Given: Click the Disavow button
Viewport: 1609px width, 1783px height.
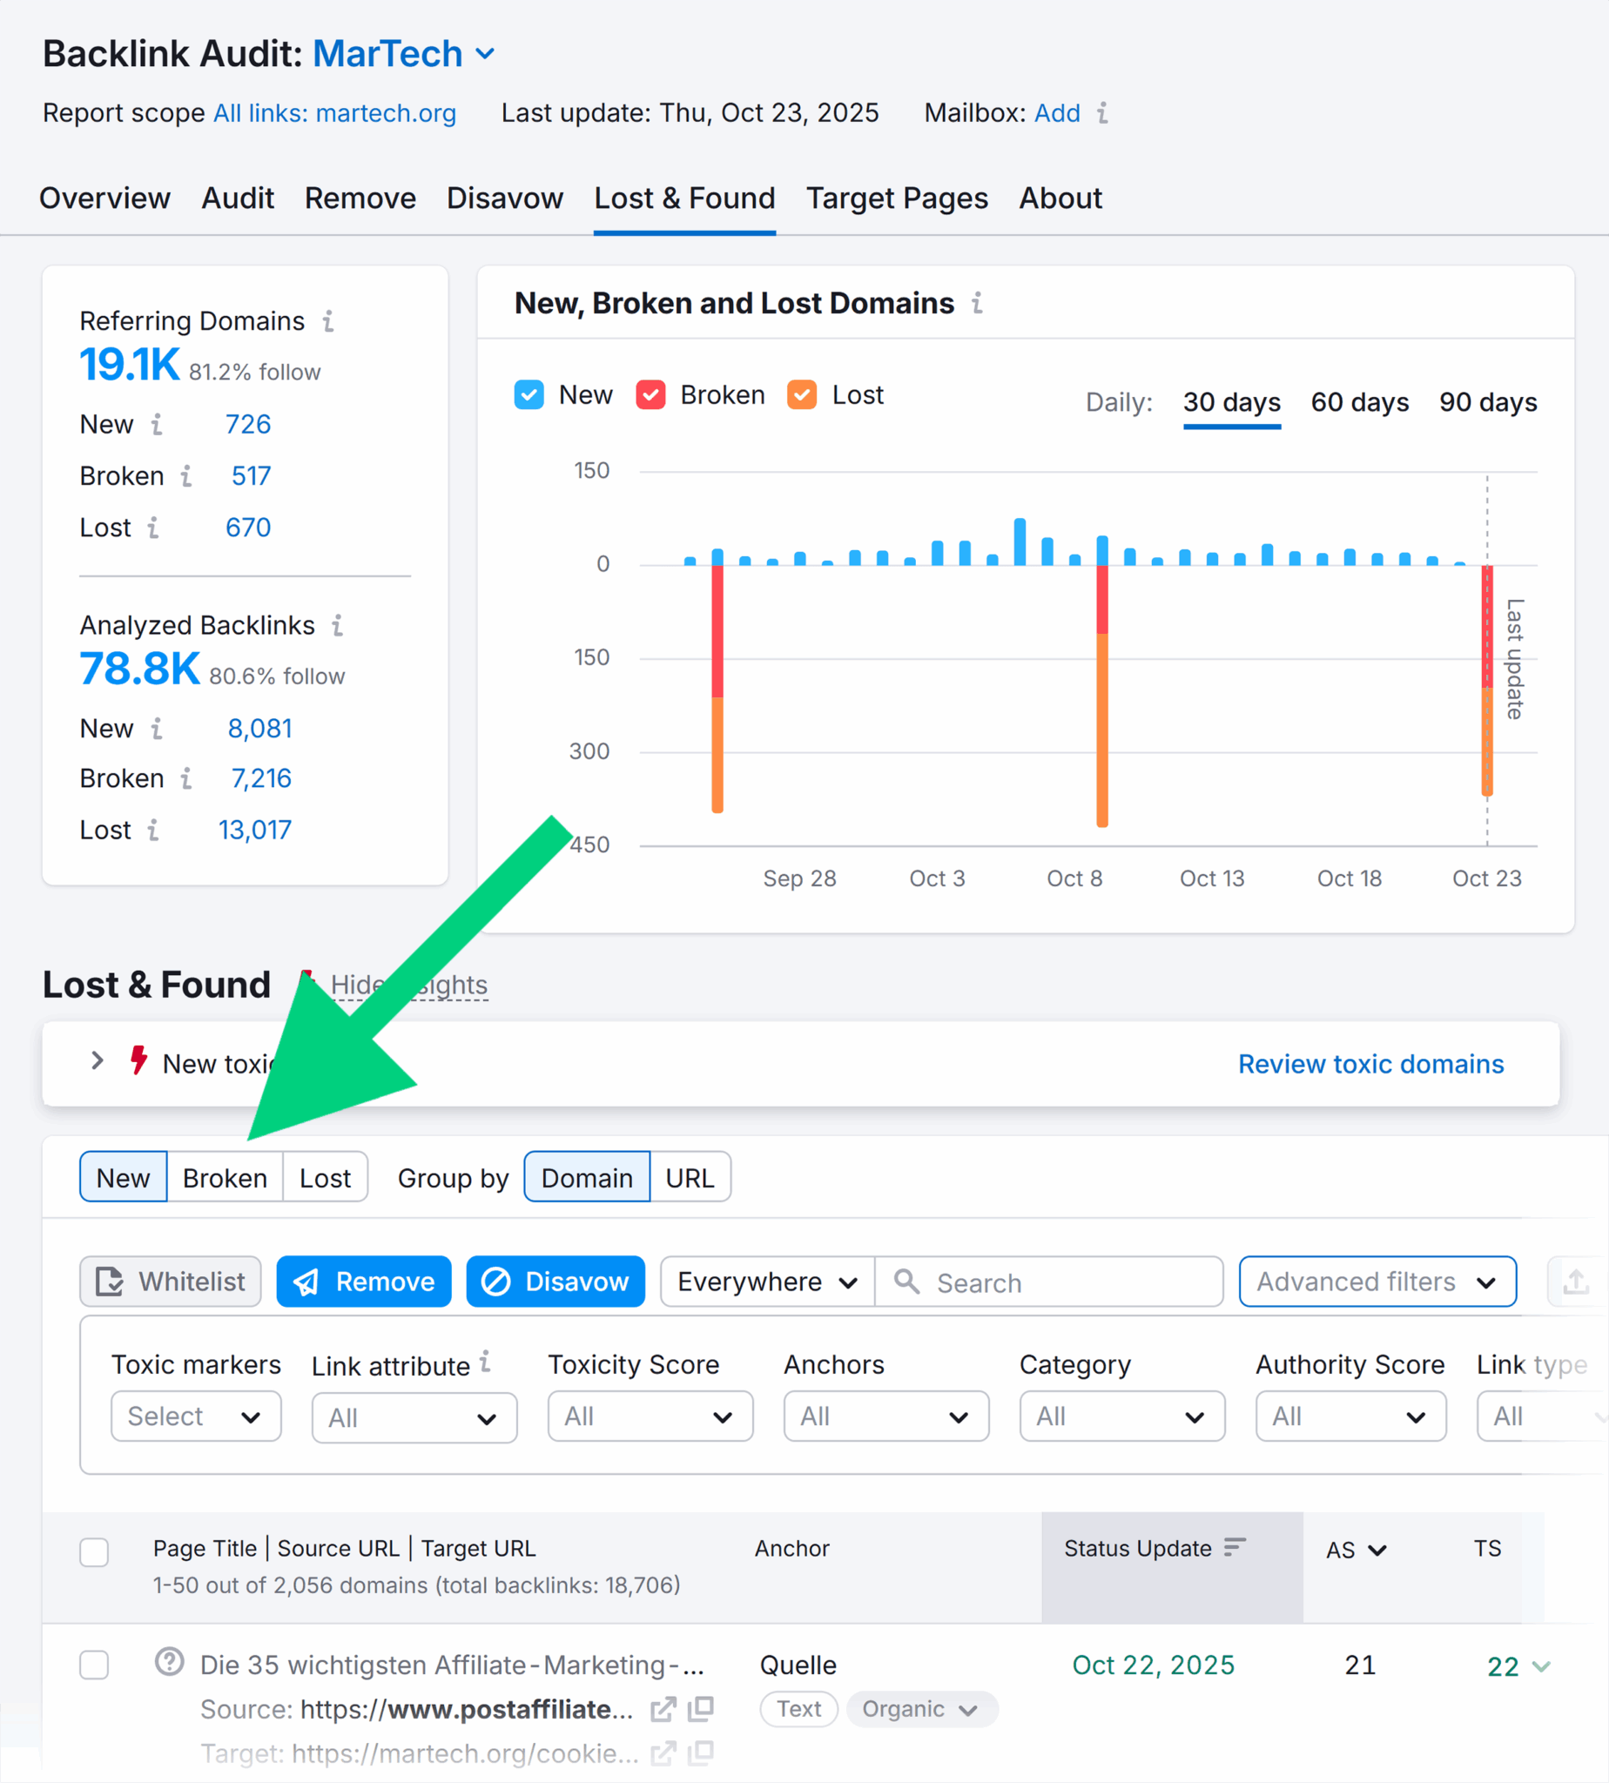Looking at the screenshot, I should (x=555, y=1282).
